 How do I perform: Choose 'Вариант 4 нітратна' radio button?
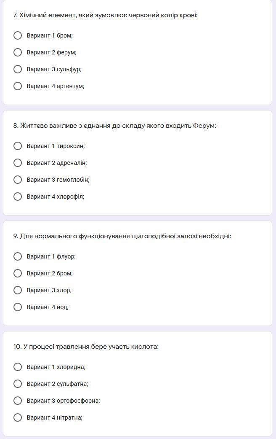pyautogui.click(x=18, y=417)
